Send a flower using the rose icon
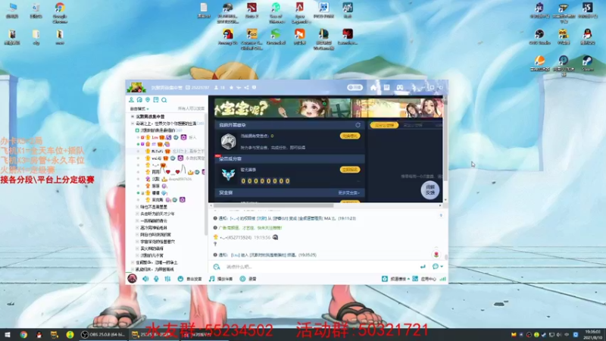Screen dimensions: 606x341 click(x=436, y=255)
